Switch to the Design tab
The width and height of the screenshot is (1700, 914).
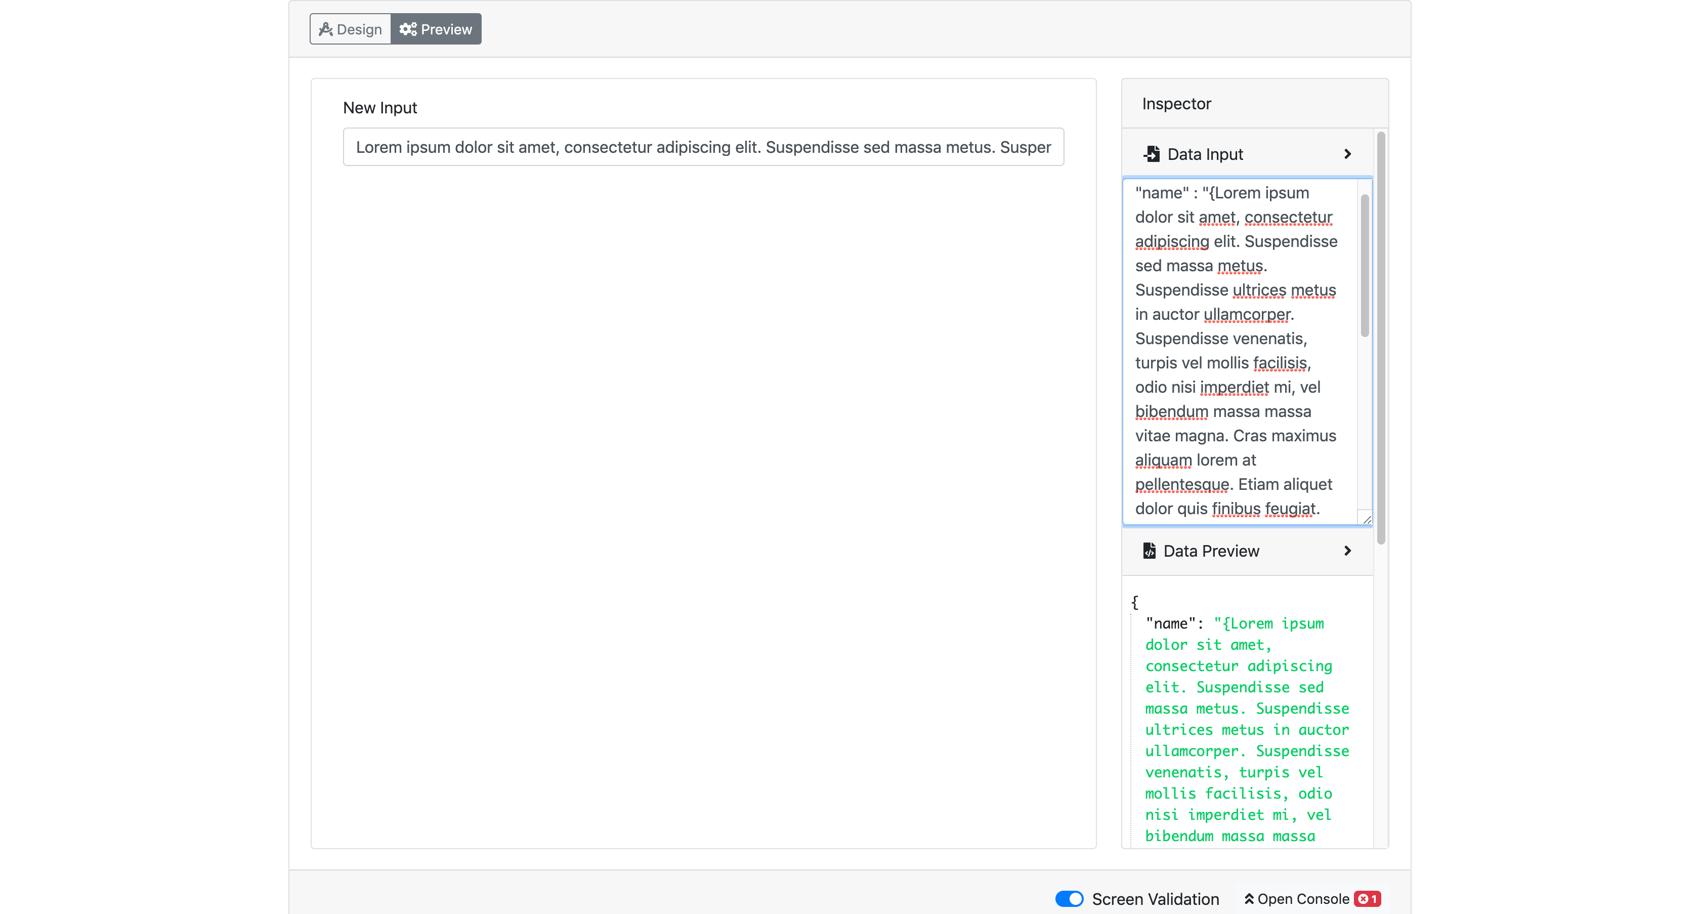point(350,28)
